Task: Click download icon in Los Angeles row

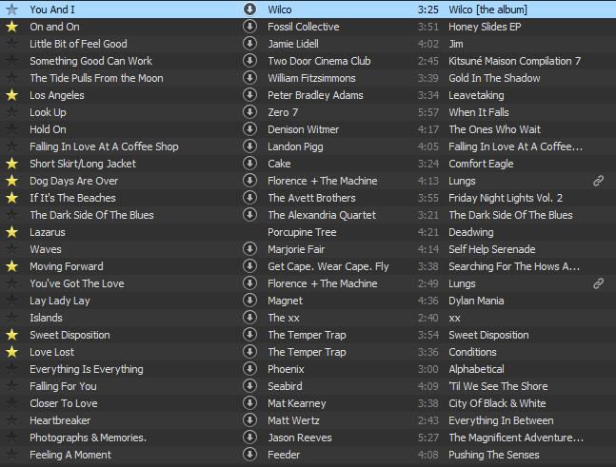Action: (249, 94)
